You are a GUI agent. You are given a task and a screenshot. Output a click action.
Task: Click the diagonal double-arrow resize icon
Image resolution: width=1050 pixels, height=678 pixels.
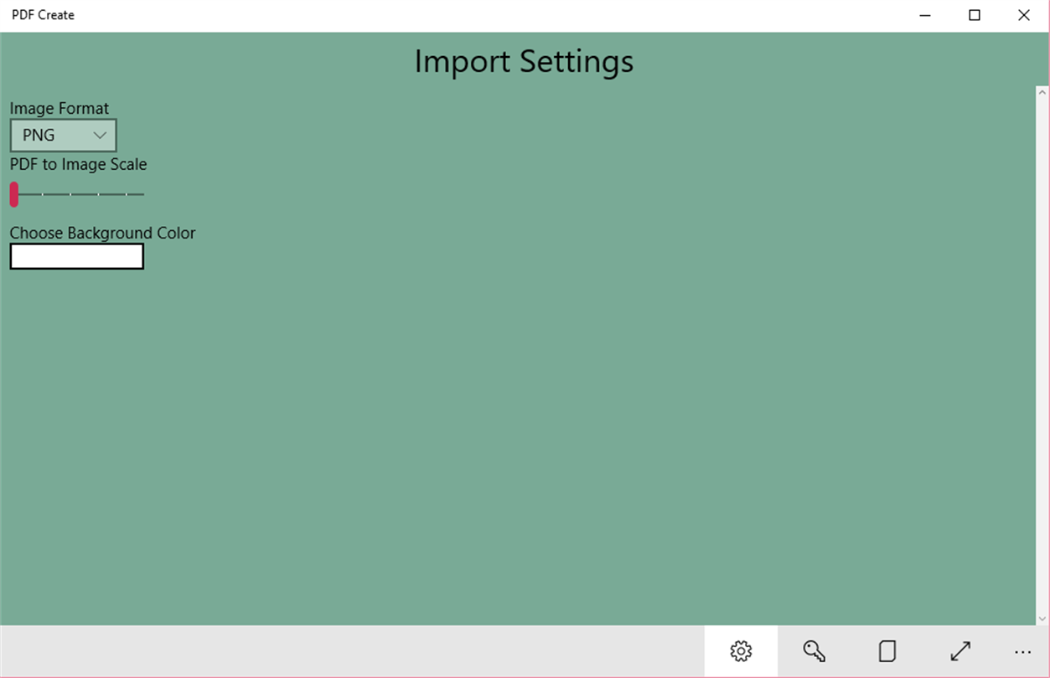[960, 651]
